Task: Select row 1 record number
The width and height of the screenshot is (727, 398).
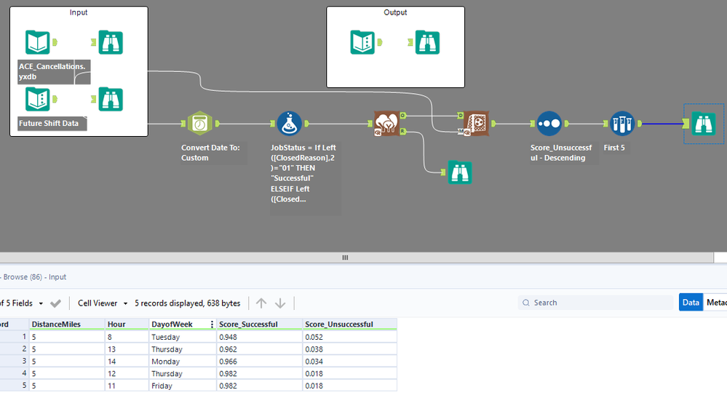Action: pyautogui.click(x=14, y=337)
